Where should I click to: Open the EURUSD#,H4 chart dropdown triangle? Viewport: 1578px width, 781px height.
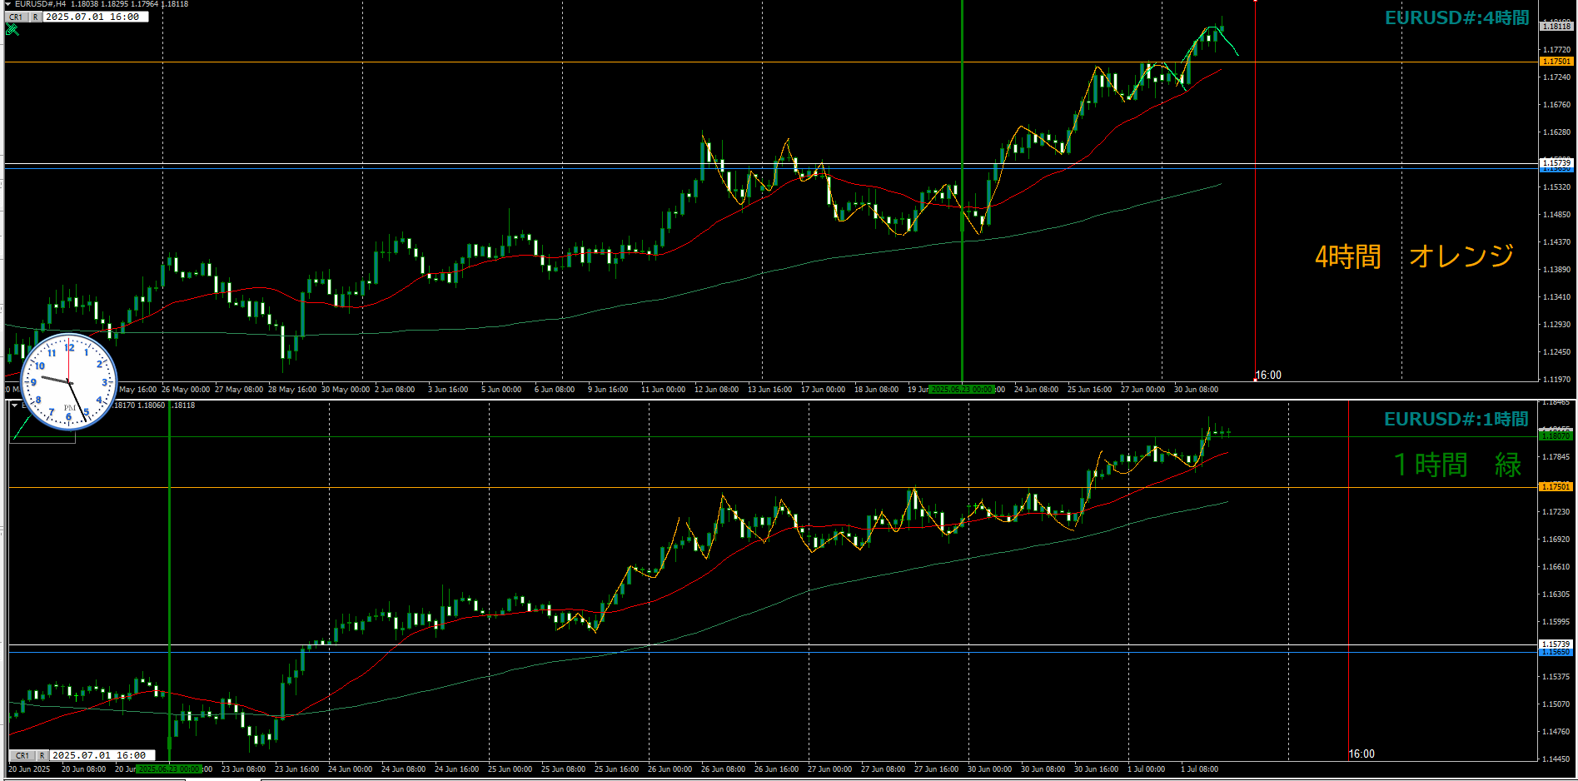tap(7, 4)
